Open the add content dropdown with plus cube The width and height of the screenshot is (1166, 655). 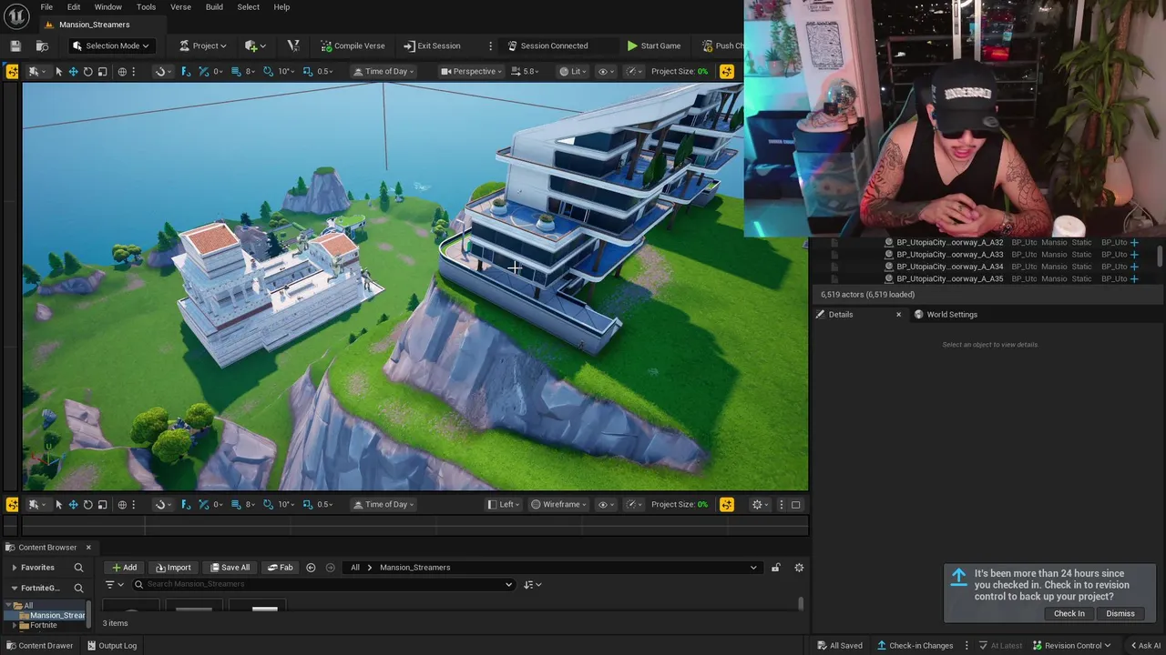(254, 45)
